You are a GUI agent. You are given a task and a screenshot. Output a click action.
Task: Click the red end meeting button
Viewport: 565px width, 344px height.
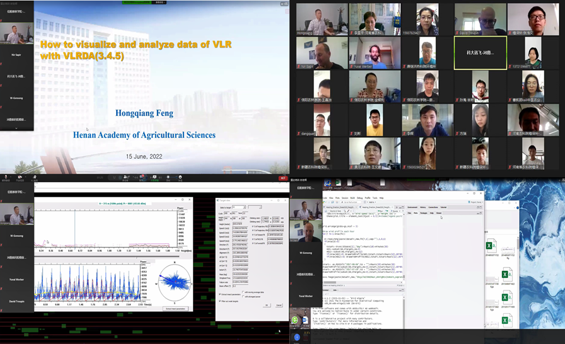[x=282, y=178]
